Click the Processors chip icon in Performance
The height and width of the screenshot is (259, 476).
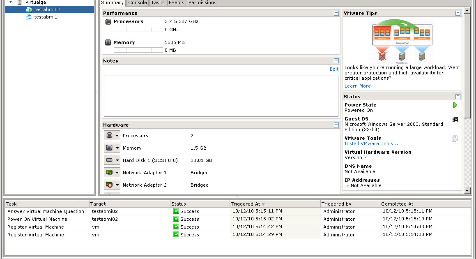tap(108, 21)
